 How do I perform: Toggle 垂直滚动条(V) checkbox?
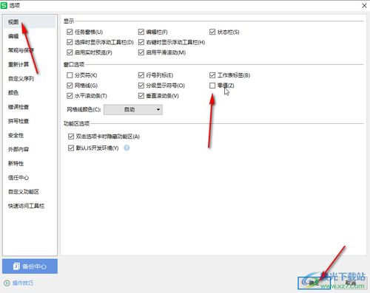pyautogui.click(x=141, y=96)
